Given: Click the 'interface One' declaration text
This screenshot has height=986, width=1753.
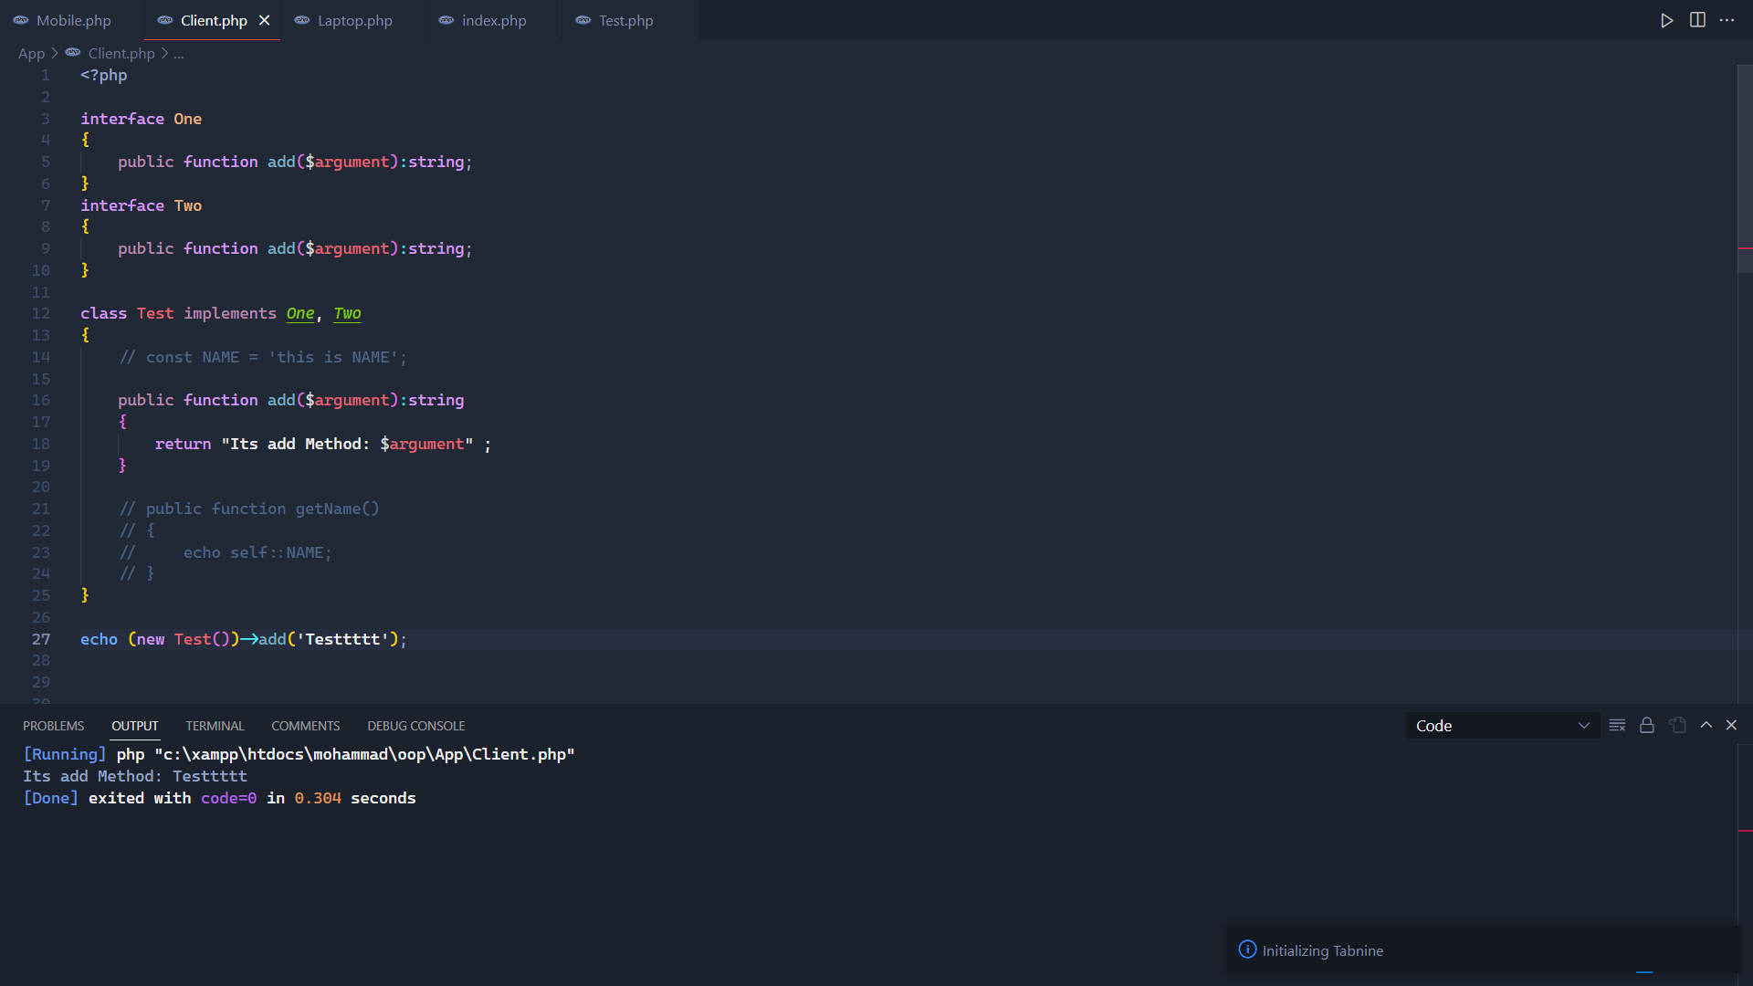Looking at the screenshot, I should pos(142,119).
